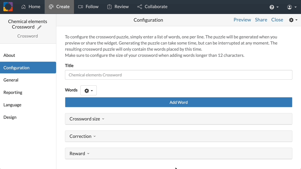Image resolution: width=301 pixels, height=169 pixels.
Task: Open the Reporting tab
Action: pos(13,92)
